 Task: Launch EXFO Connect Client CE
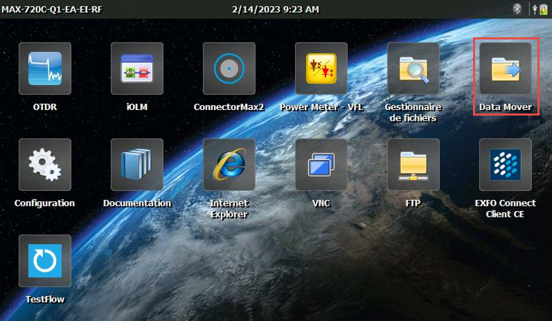click(506, 165)
